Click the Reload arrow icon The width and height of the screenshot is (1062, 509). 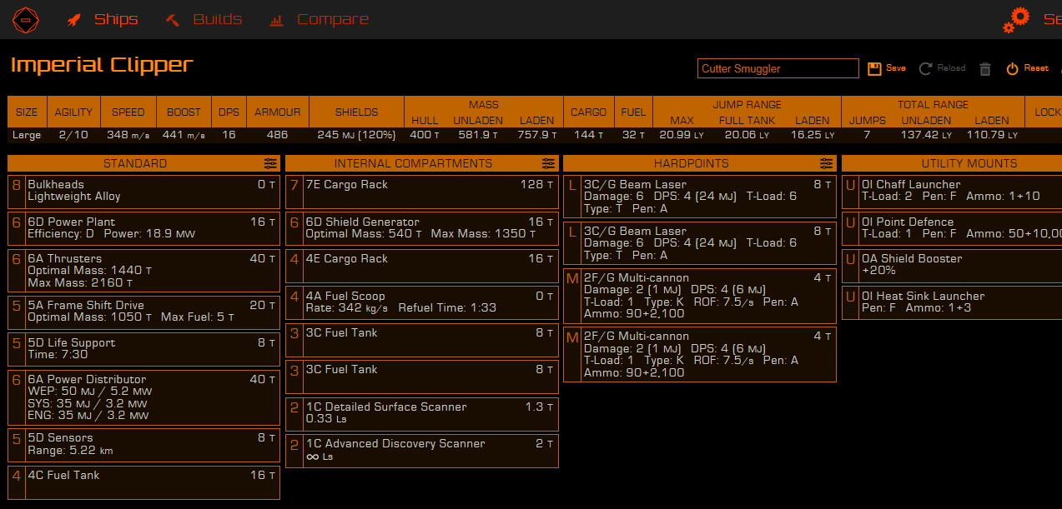pyautogui.click(x=925, y=68)
